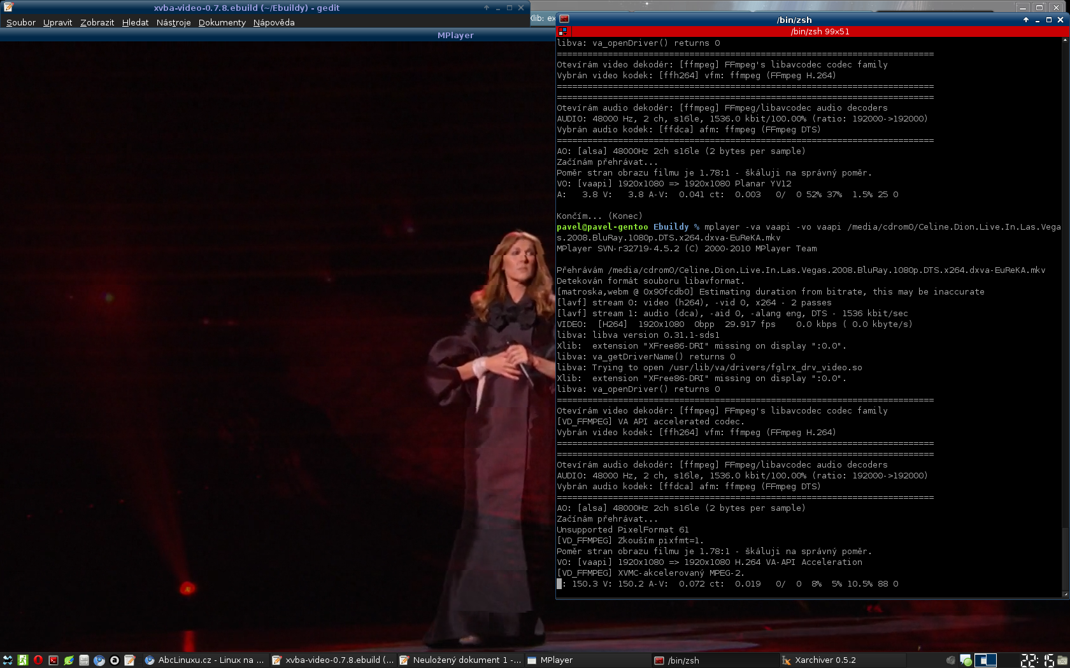The width and height of the screenshot is (1070, 668).
Task: Switch to Xarchiver 0.5.2 taskbar entry
Action: (x=843, y=660)
